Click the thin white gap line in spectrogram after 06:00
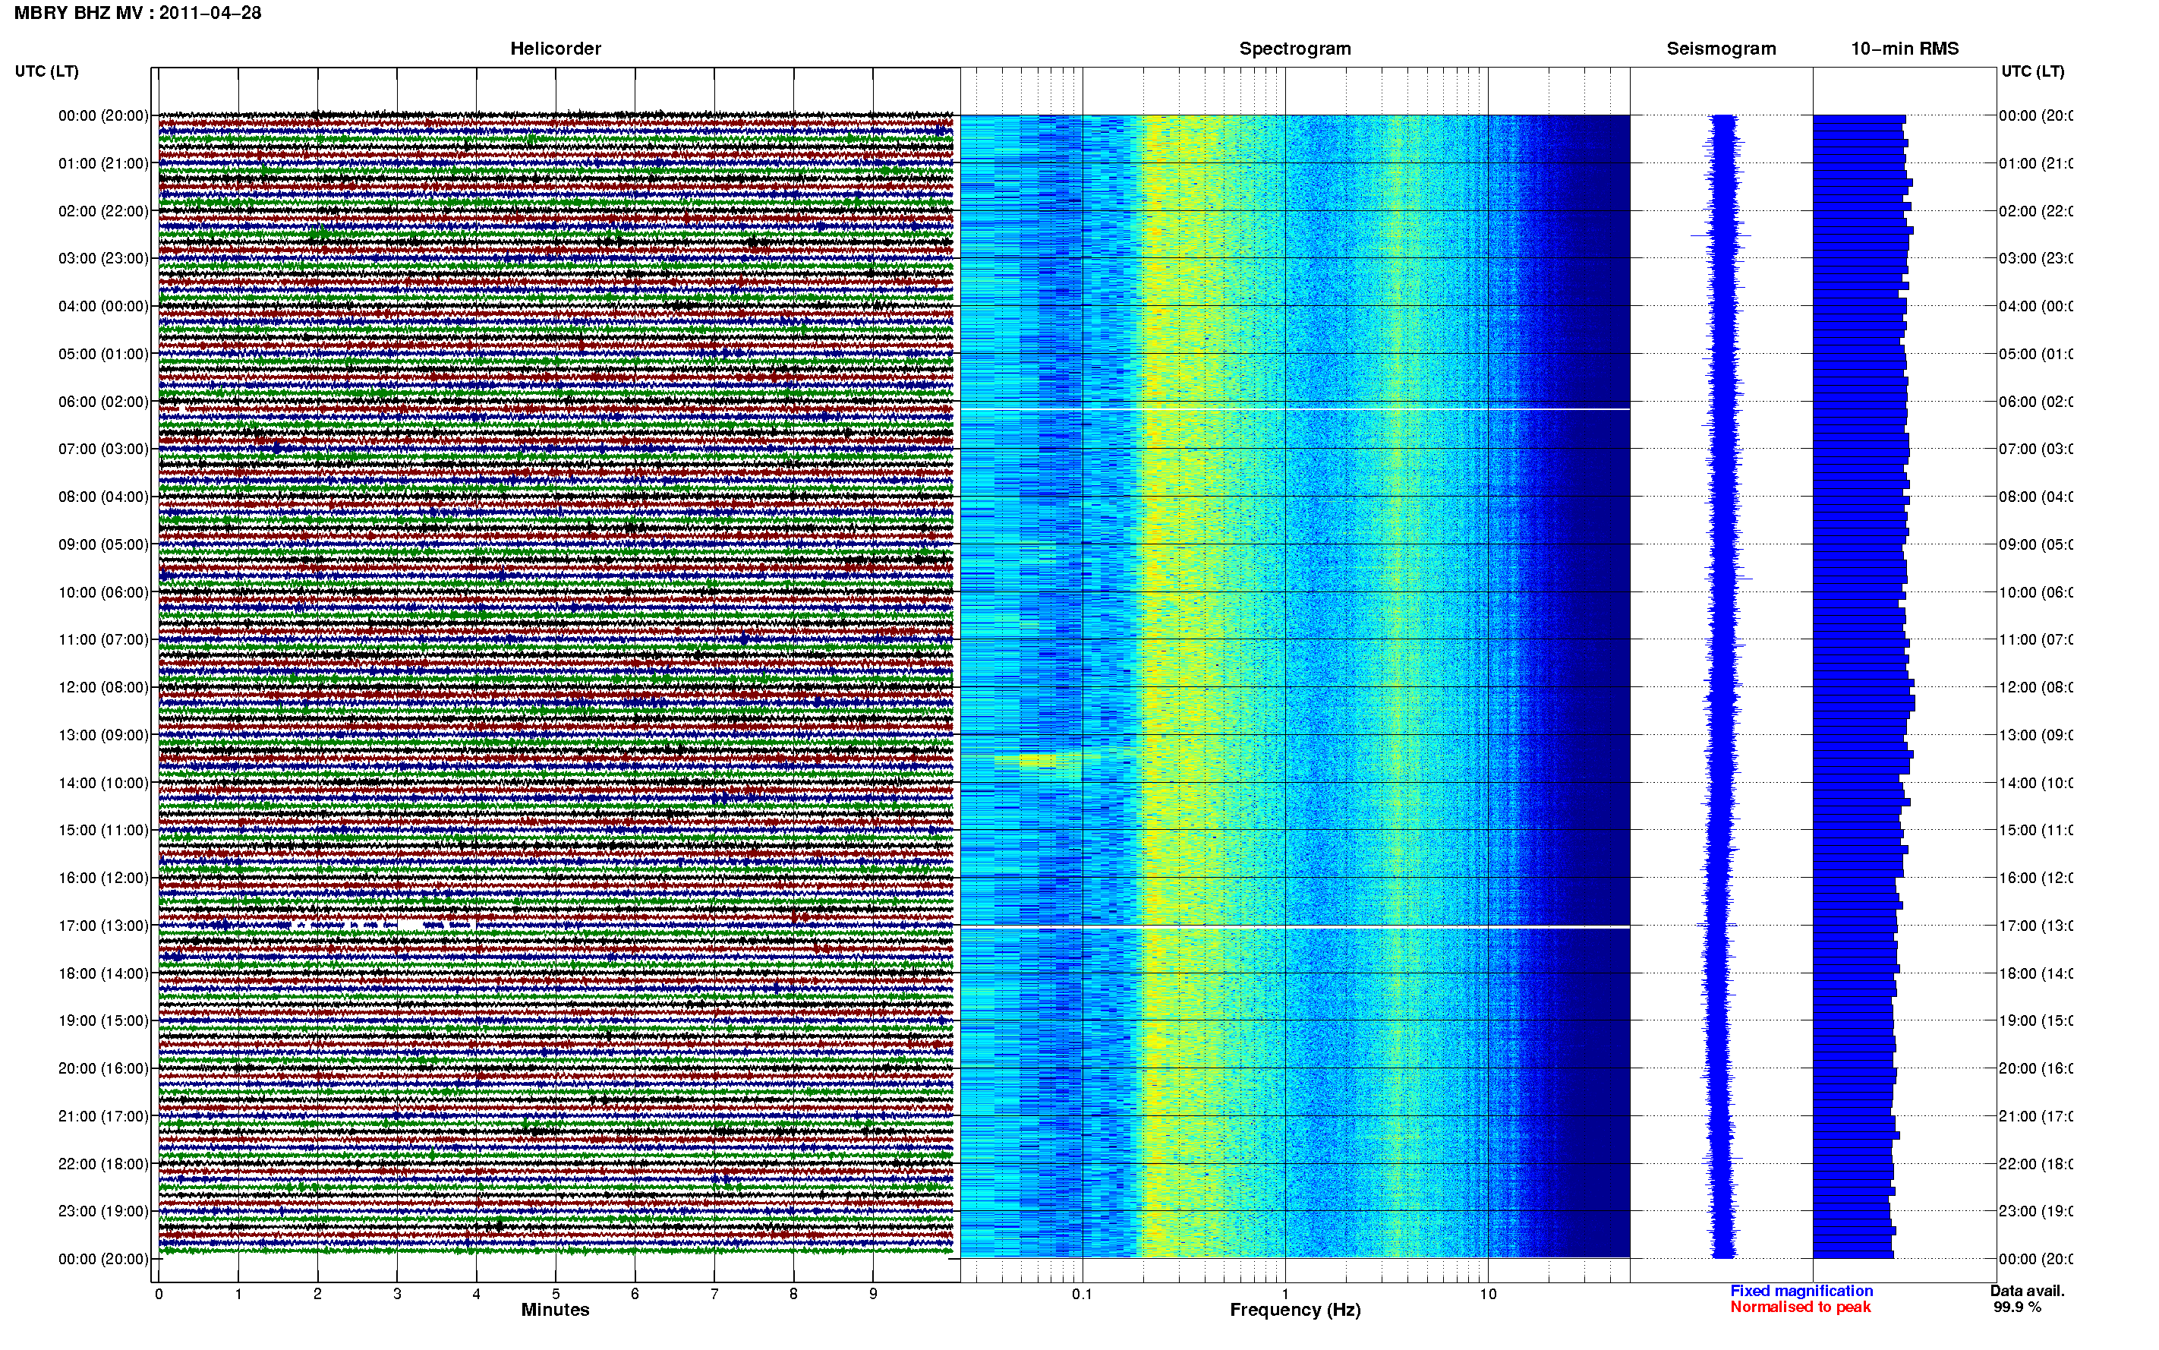 point(1295,410)
